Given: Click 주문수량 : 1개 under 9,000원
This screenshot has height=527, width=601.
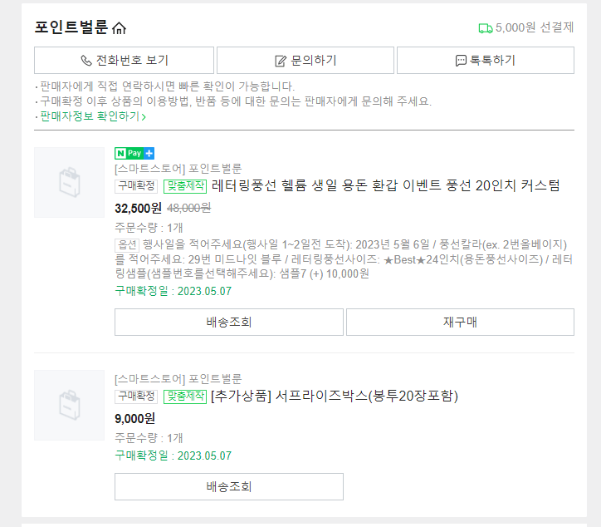Looking at the screenshot, I should (149, 438).
